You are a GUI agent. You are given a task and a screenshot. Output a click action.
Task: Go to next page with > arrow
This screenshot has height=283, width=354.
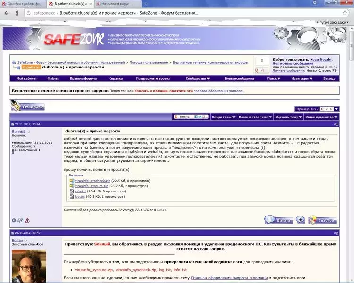331,109
